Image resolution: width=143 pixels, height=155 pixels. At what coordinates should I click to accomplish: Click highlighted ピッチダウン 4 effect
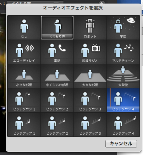(x=123, y=100)
